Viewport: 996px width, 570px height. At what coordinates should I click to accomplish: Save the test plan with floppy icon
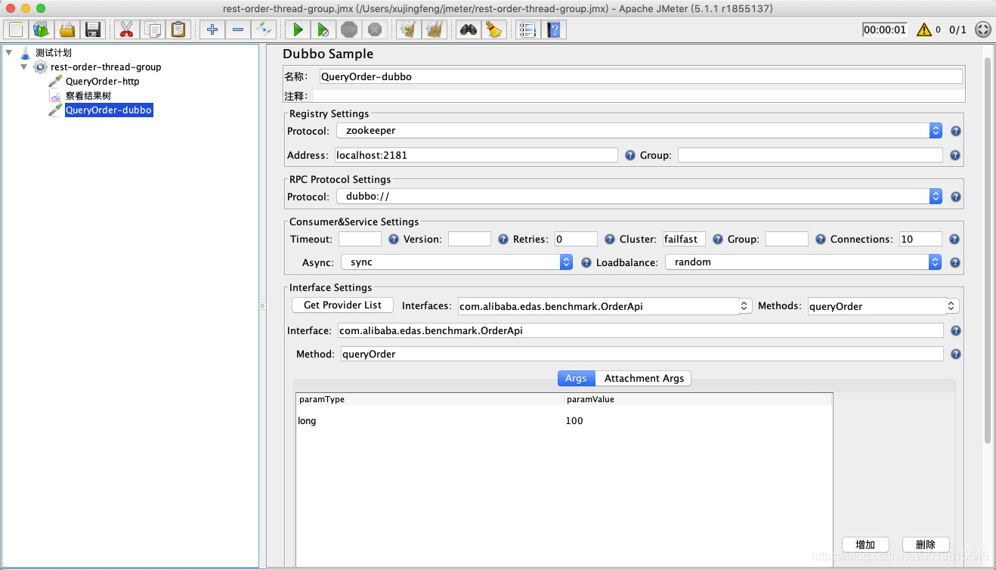click(92, 29)
